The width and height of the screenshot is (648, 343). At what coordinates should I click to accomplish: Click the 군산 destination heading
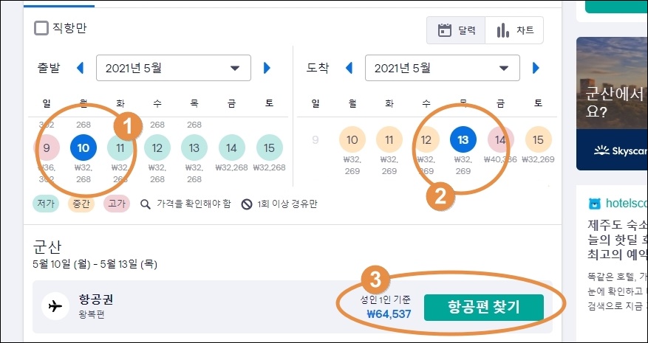(47, 248)
